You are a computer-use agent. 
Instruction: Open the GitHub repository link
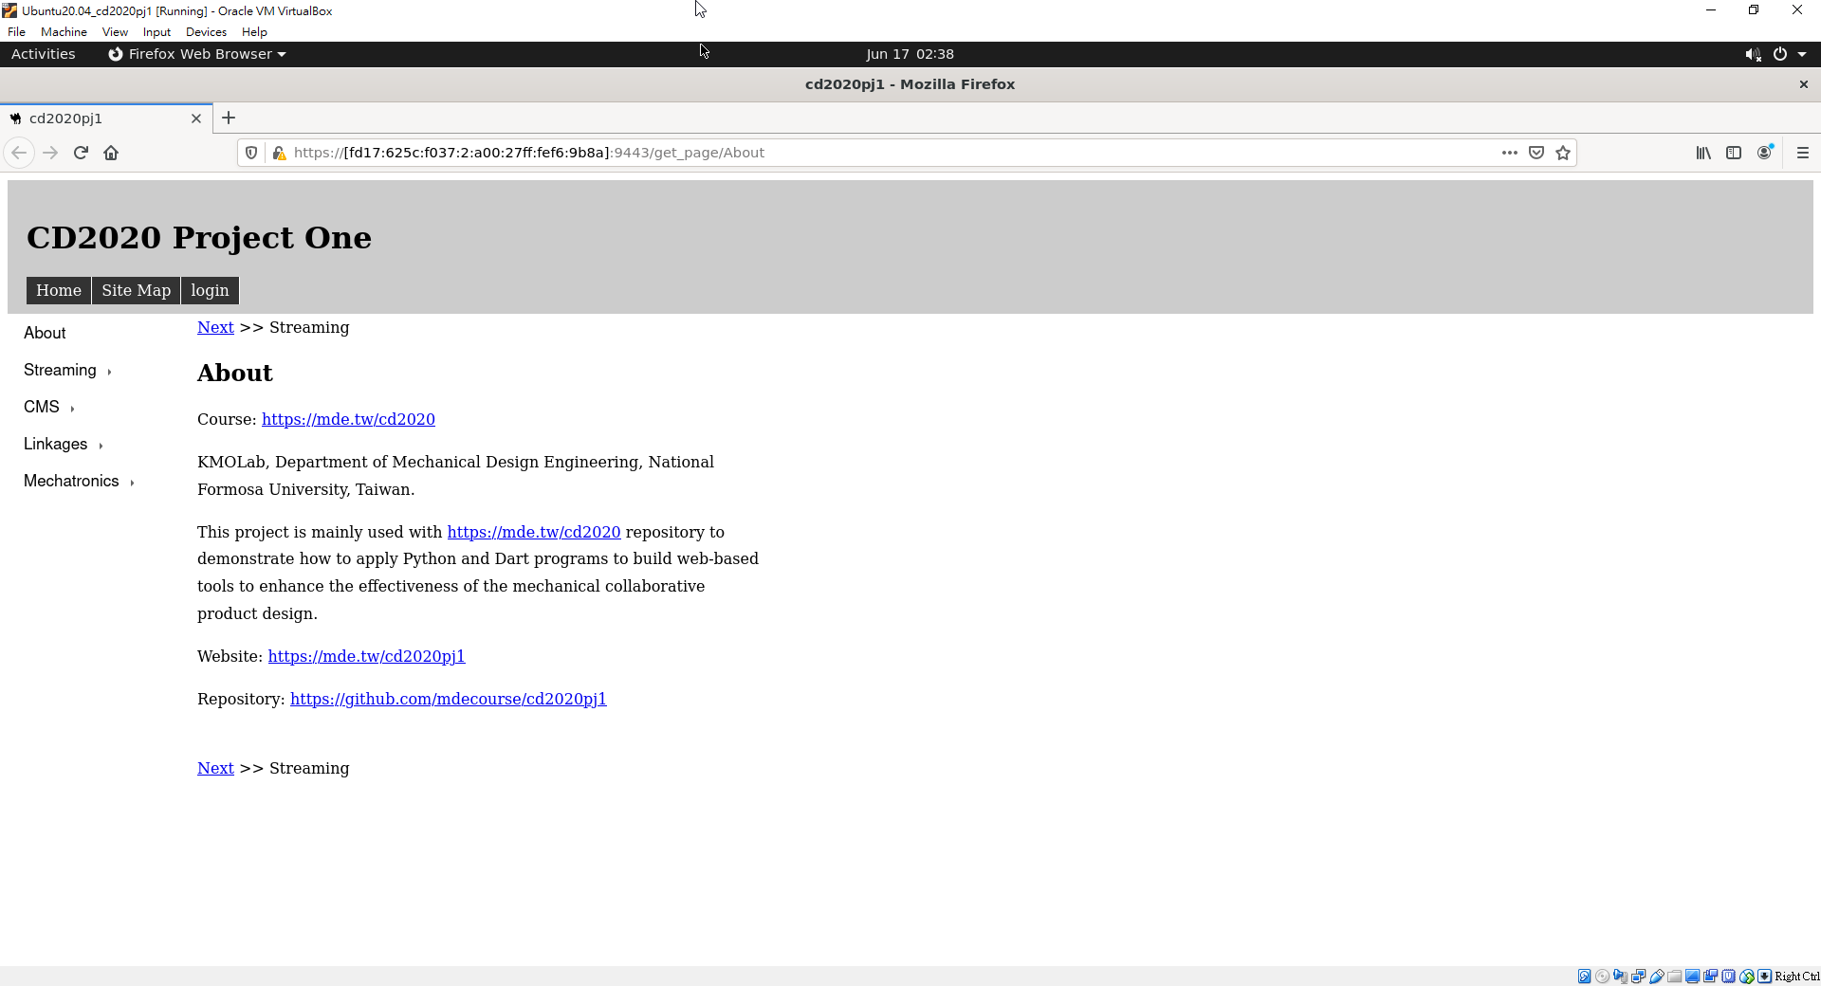448,699
